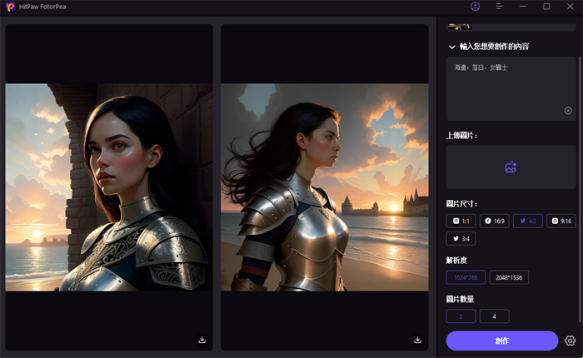This screenshot has width=583, height=358.
Task: Click the purple 創作 create button
Action: pos(502,341)
